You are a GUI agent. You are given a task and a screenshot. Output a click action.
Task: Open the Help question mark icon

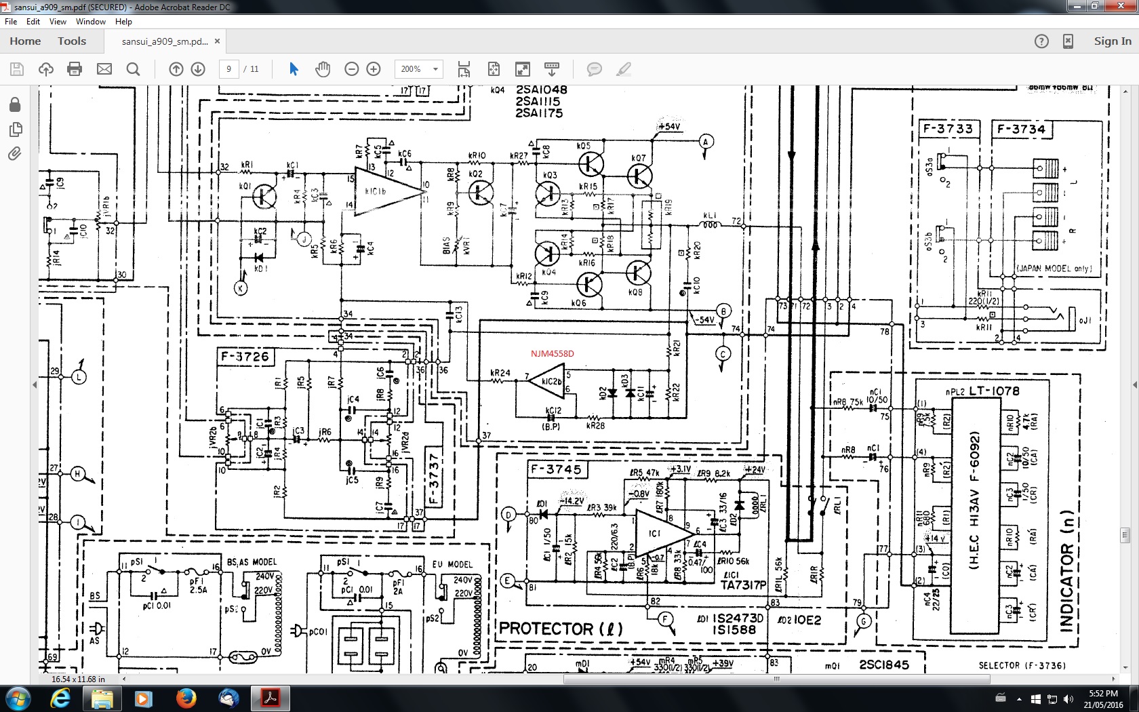(x=1041, y=41)
